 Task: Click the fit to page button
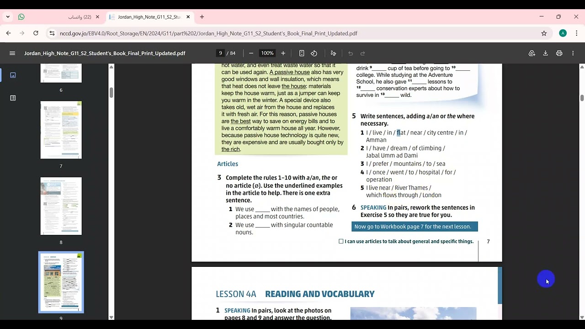pyautogui.click(x=302, y=53)
